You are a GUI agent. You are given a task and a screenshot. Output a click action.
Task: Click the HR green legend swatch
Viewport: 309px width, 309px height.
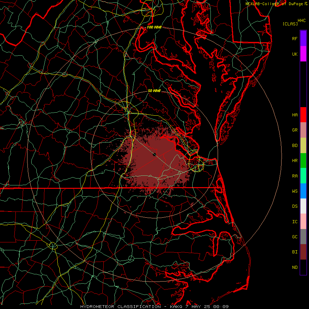303,161
